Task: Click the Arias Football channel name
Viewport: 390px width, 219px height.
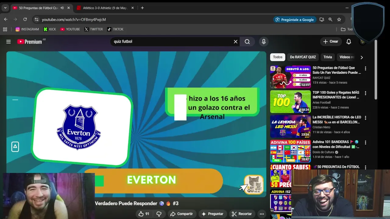Action: pos(321,103)
